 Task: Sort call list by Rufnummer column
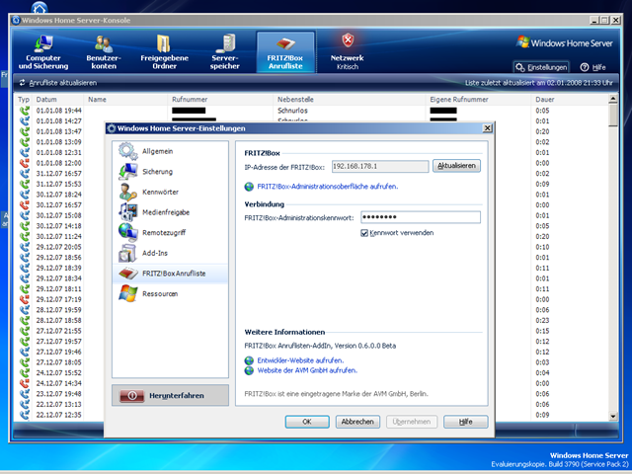220,99
